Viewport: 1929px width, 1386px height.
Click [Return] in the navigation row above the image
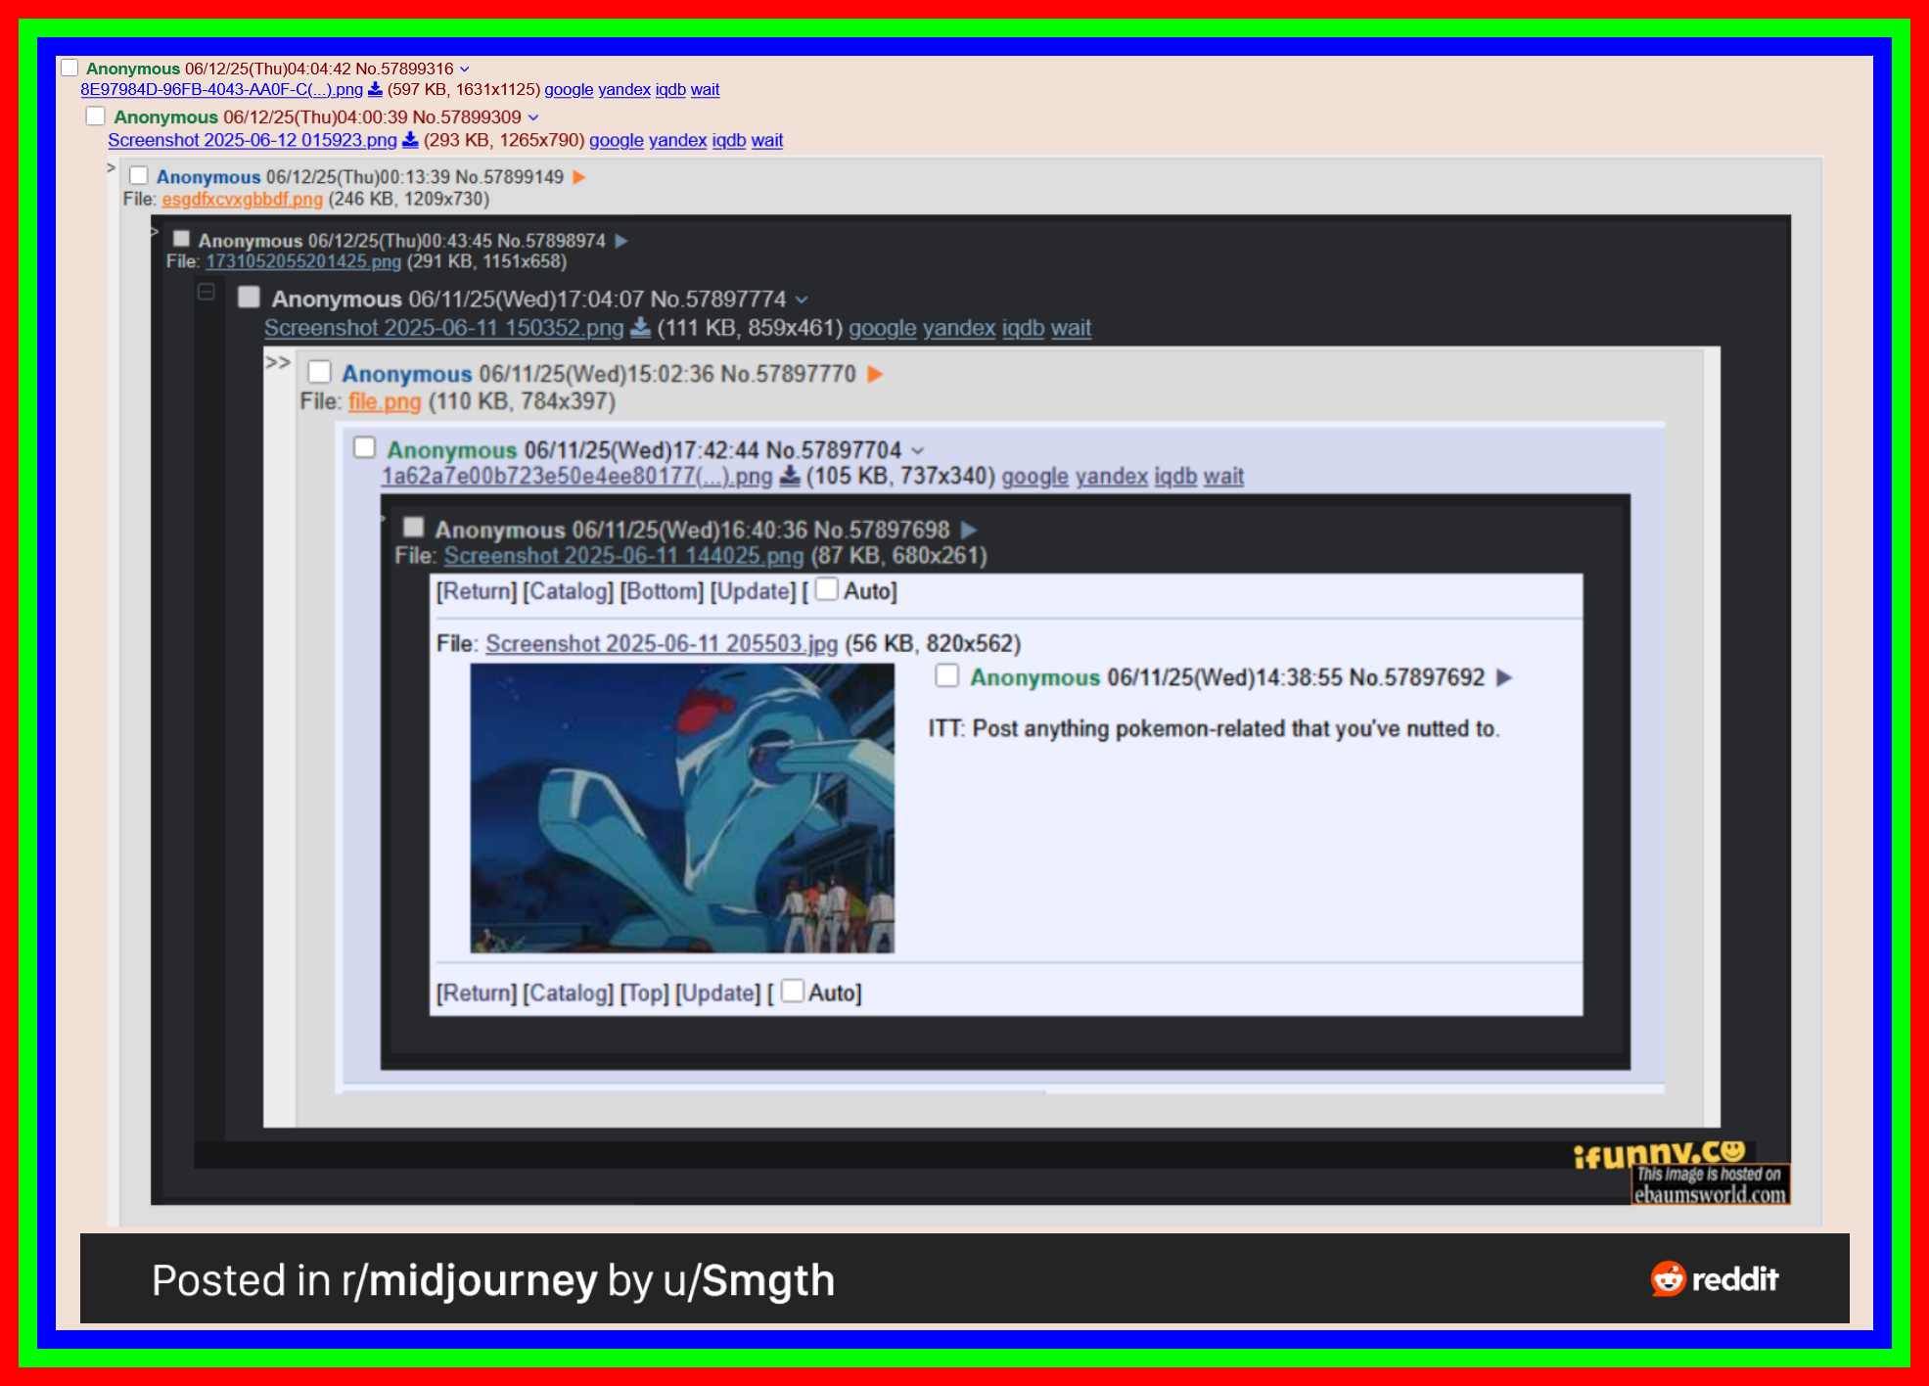(x=477, y=591)
